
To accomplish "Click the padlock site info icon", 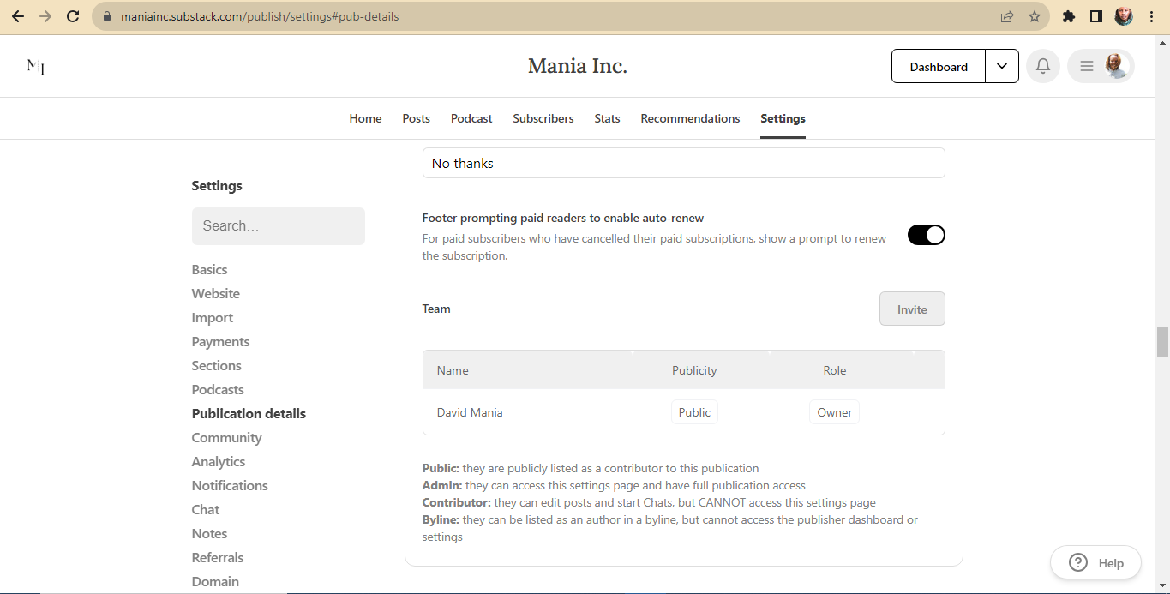I will point(107,16).
